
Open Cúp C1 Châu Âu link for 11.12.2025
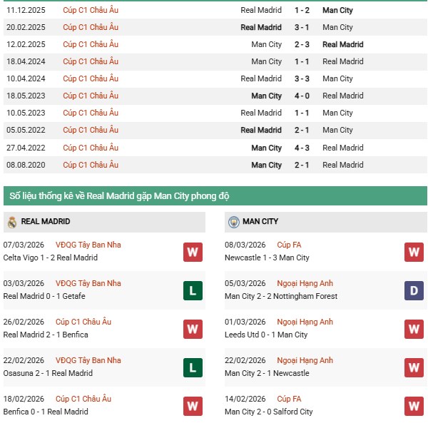90,11
